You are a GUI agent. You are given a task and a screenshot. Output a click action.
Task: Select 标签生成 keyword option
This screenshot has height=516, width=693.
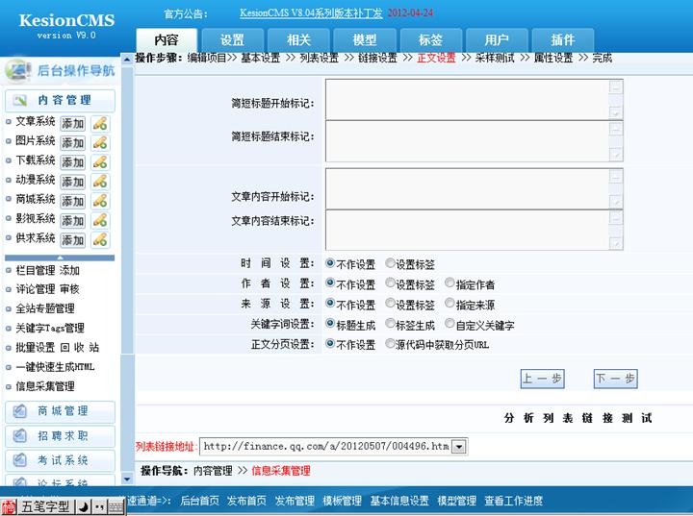point(390,324)
